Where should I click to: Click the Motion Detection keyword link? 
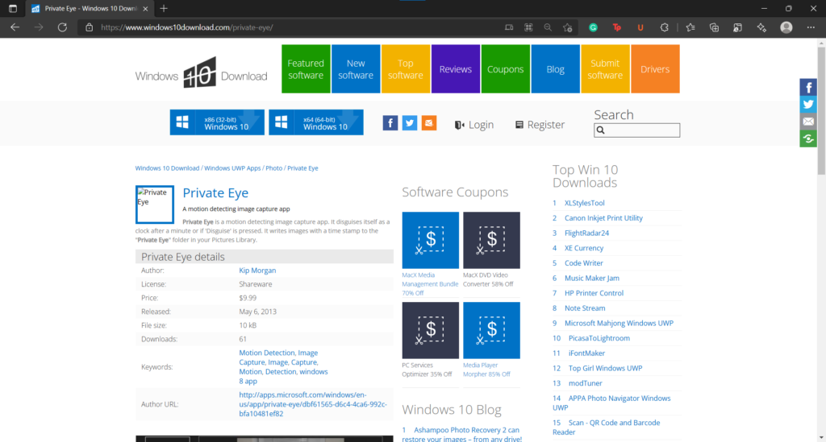(267, 353)
